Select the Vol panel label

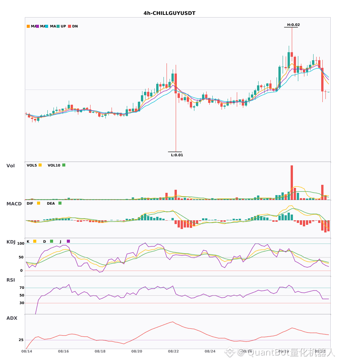click(11, 165)
